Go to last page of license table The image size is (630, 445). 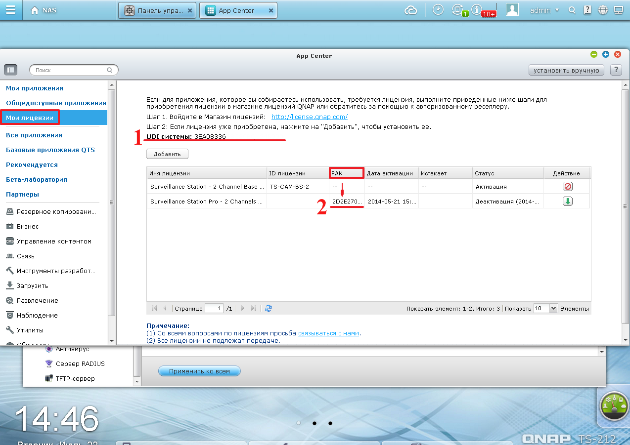[x=253, y=308]
